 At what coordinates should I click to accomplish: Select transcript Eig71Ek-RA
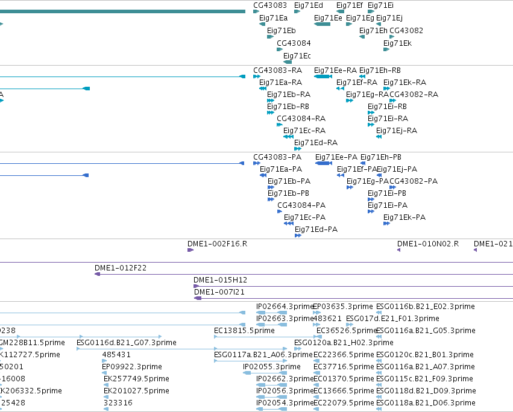point(404,83)
